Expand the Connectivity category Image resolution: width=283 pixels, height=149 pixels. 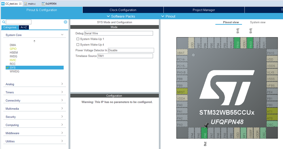click(x=35, y=101)
